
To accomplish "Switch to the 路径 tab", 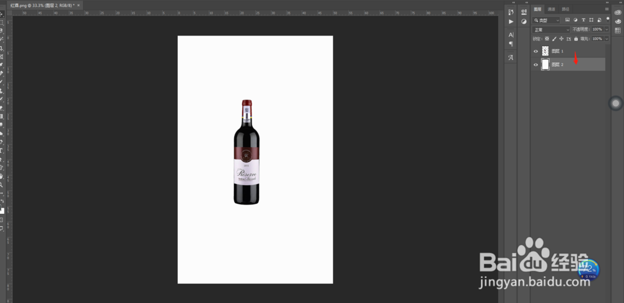I will [x=565, y=9].
